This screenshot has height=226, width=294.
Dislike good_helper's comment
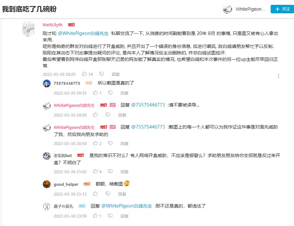(x=108, y=194)
